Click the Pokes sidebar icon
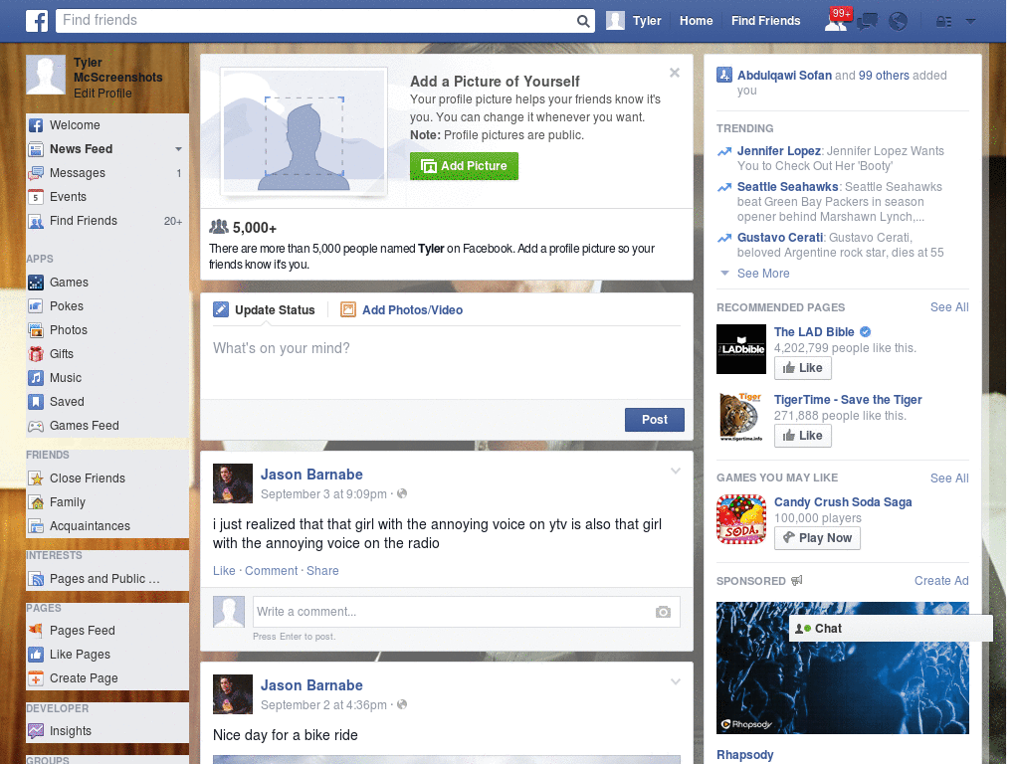 coord(36,306)
